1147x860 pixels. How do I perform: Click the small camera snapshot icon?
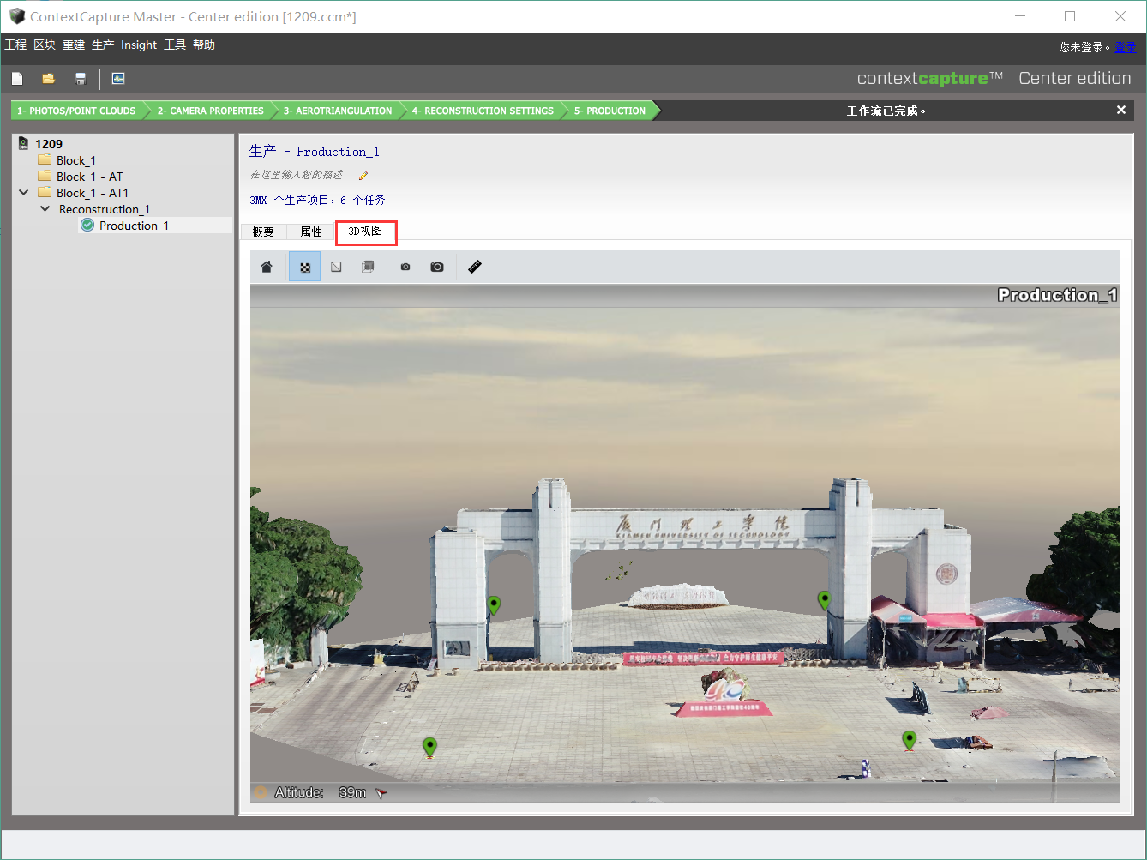click(405, 267)
